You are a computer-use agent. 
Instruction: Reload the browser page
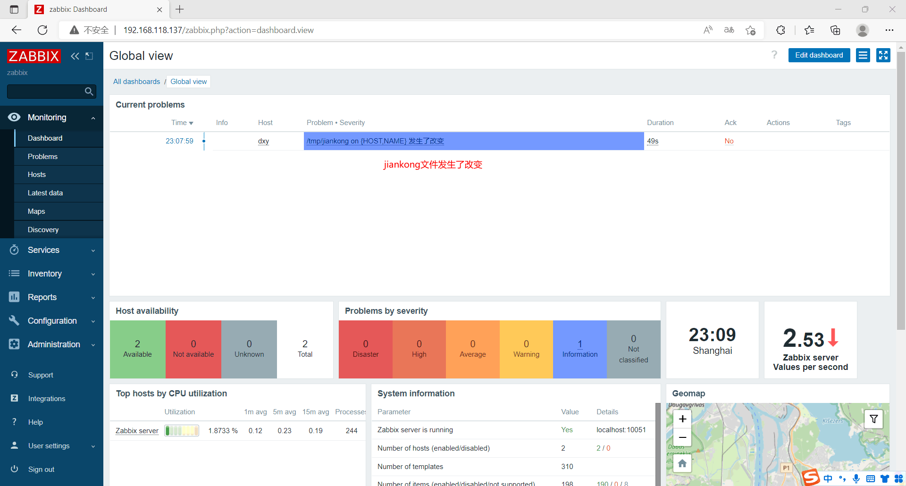[x=42, y=30]
